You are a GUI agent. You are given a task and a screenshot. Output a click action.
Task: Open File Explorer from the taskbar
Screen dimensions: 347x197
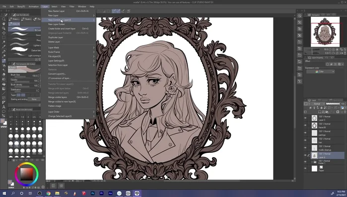[57, 193]
